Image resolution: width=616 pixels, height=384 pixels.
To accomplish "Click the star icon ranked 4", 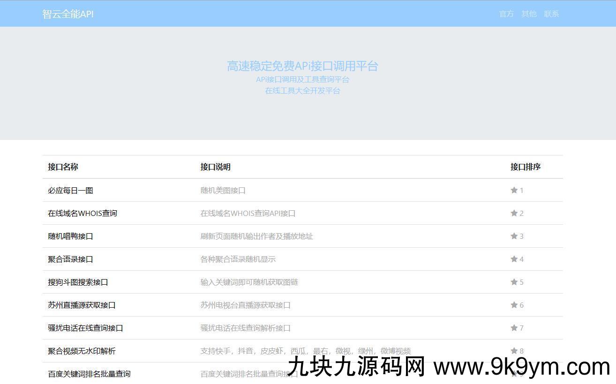I will [514, 259].
